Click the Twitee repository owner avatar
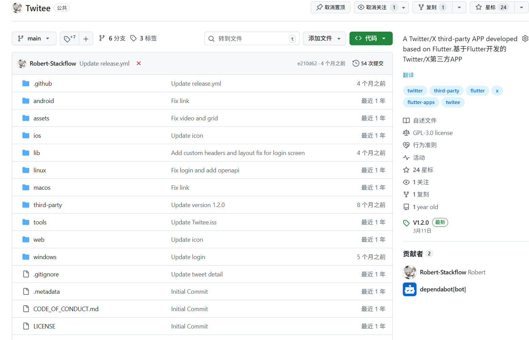Viewport: 529px width, 340px height. [17, 8]
